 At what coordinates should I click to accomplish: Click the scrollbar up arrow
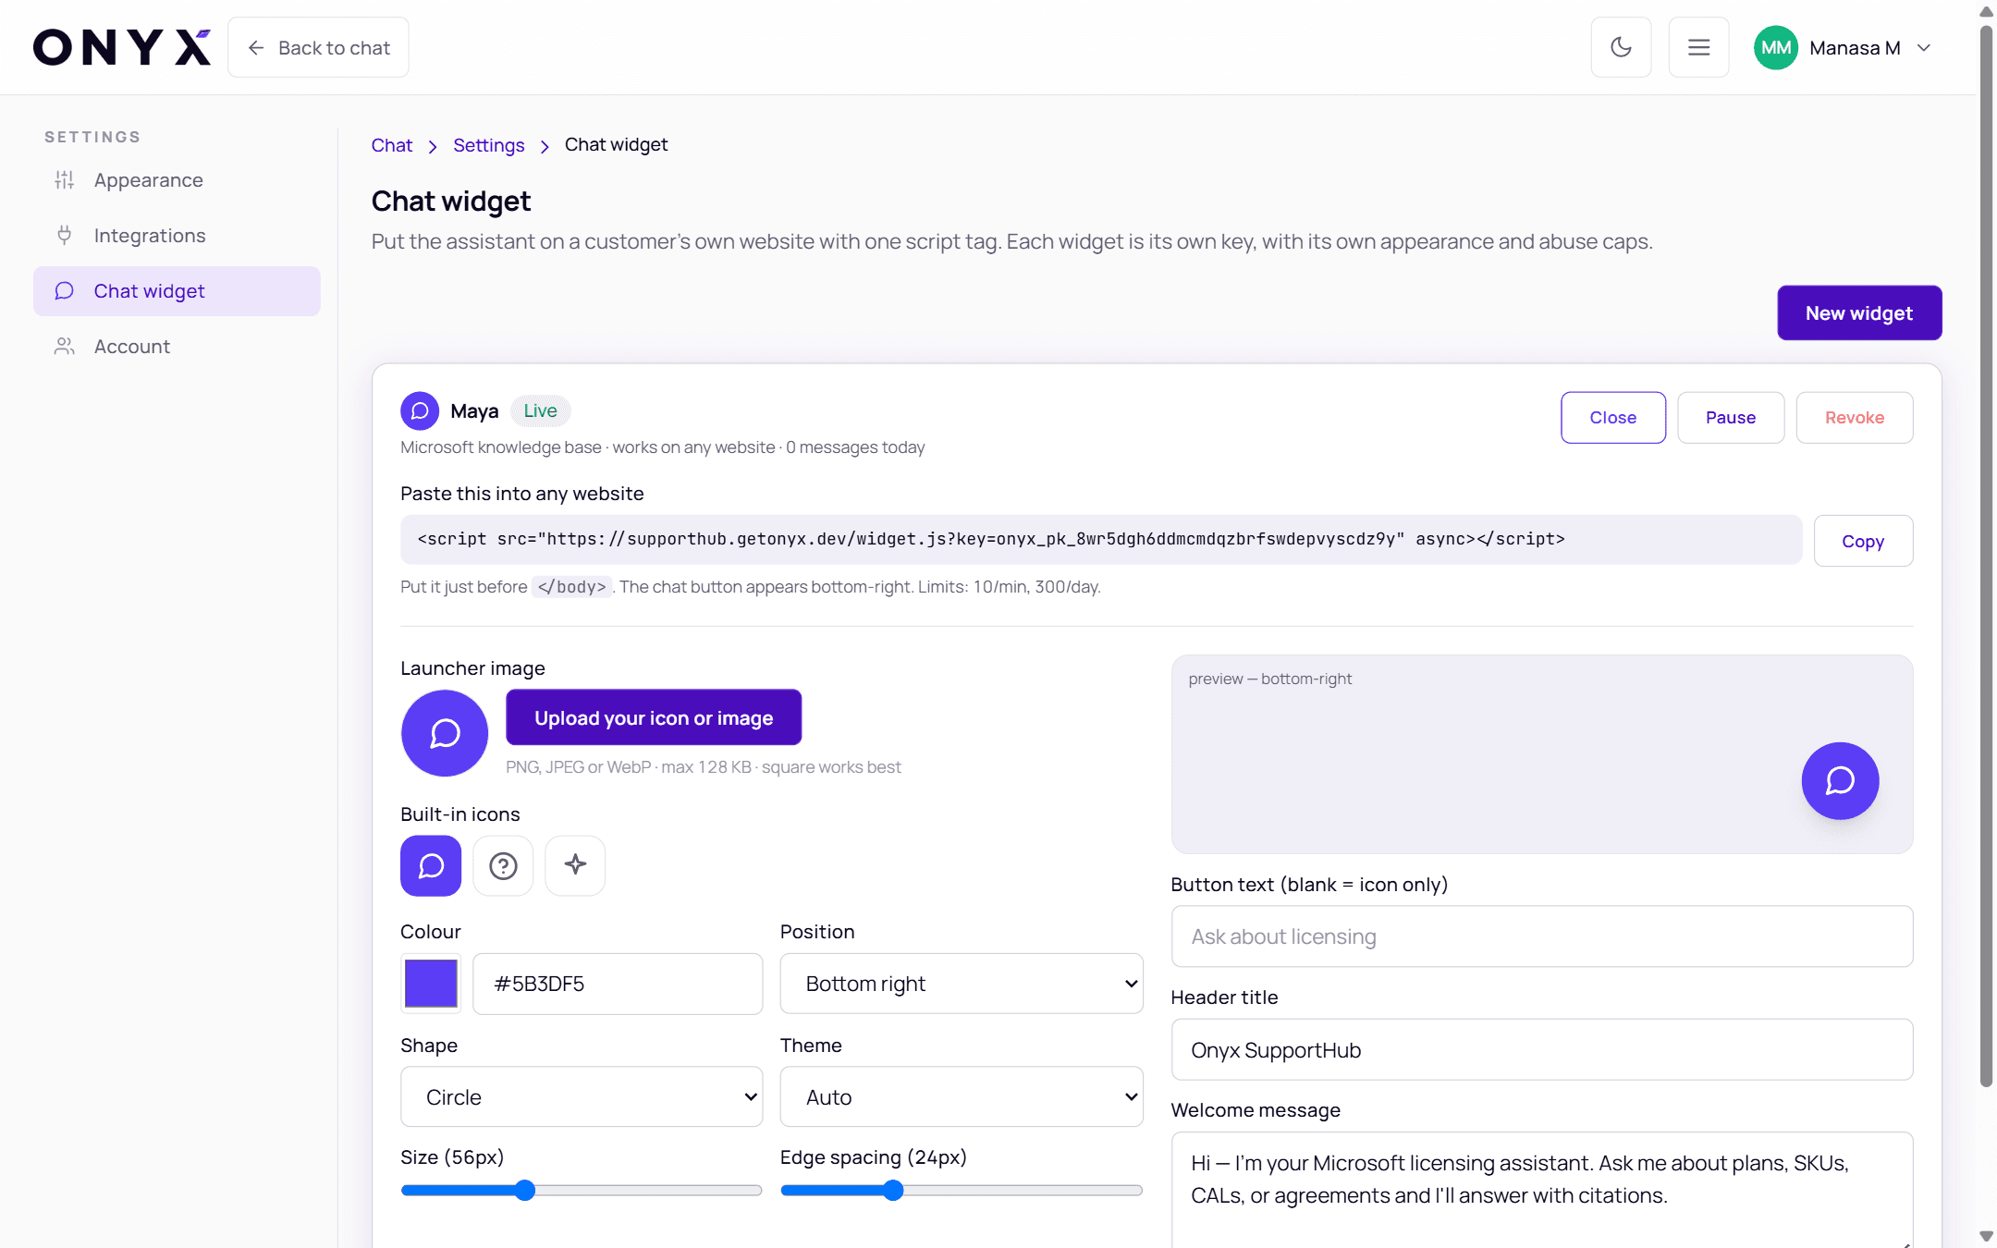(x=1986, y=11)
